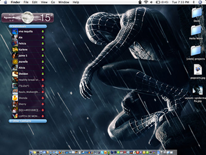Image resolution: width=206 pixels, height=155 pixels.
Task: Open the Window menu
Action: (64, 2)
